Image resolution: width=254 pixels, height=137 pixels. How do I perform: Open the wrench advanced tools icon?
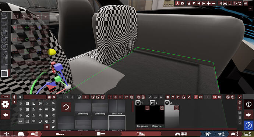(x=240, y=97)
